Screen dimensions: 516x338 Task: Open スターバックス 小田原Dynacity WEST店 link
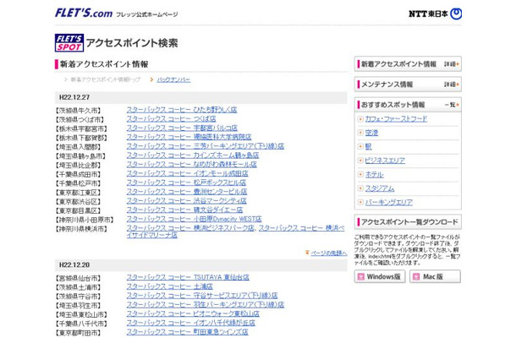click(195, 219)
